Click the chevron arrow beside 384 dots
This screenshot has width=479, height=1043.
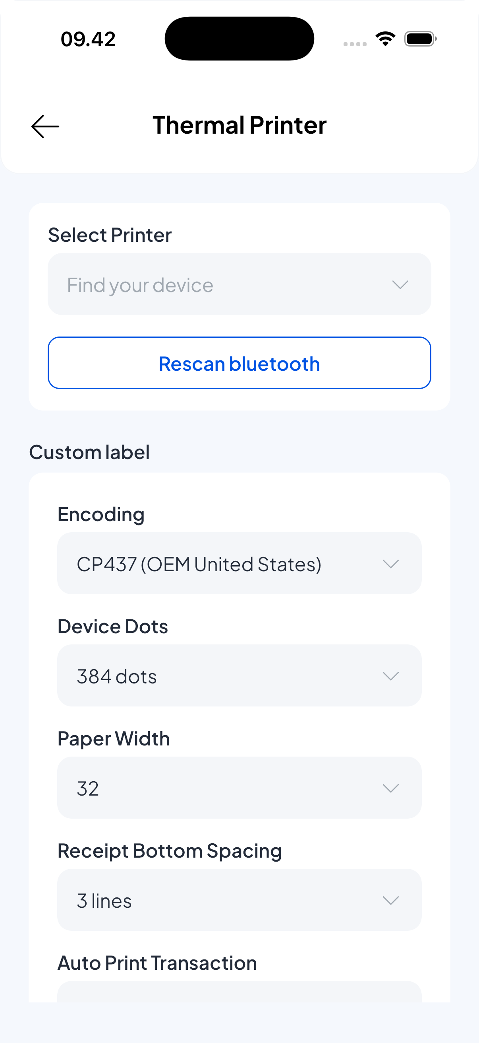point(390,676)
